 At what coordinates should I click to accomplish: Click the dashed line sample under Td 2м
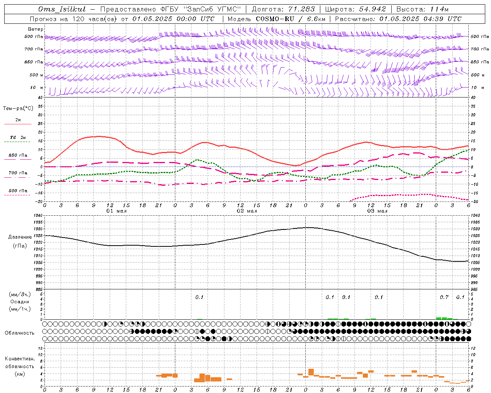pyautogui.click(x=17, y=142)
